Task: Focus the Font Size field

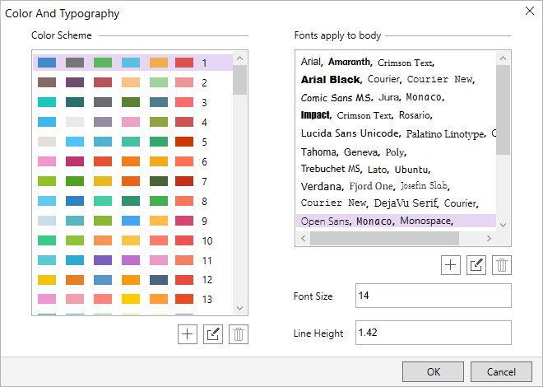Action: [433, 296]
